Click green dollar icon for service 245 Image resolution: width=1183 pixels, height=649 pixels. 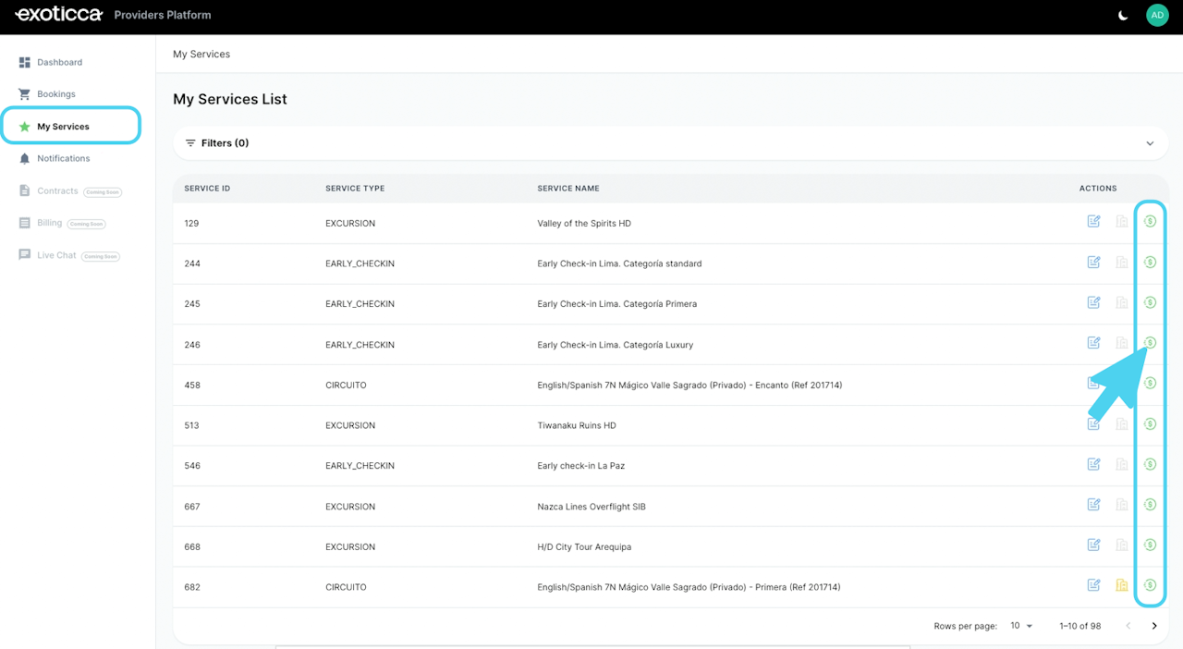point(1150,302)
